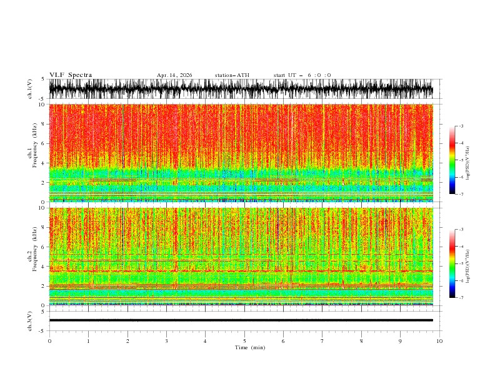Click inside the ch.2 spectrogram plot
The image size is (495, 383).
(241, 257)
